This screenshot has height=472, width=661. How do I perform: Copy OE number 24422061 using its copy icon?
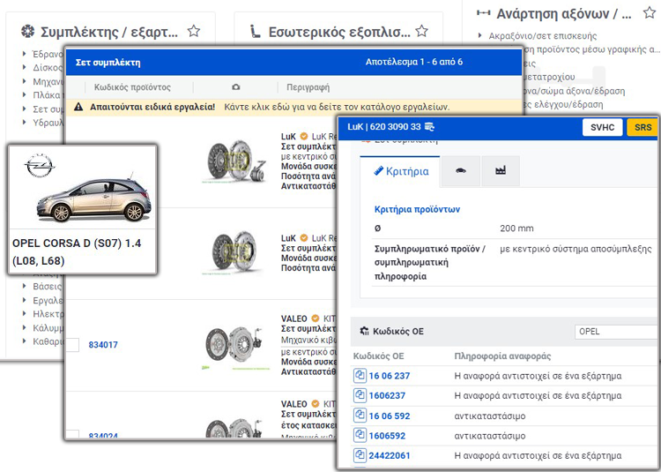360,455
